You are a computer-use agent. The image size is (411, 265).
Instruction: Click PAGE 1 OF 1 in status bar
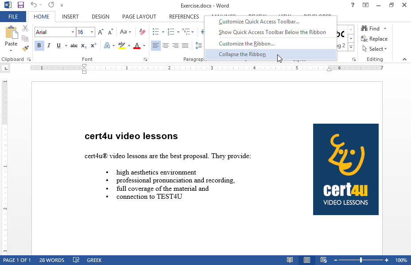pyautogui.click(x=17, y=260)
